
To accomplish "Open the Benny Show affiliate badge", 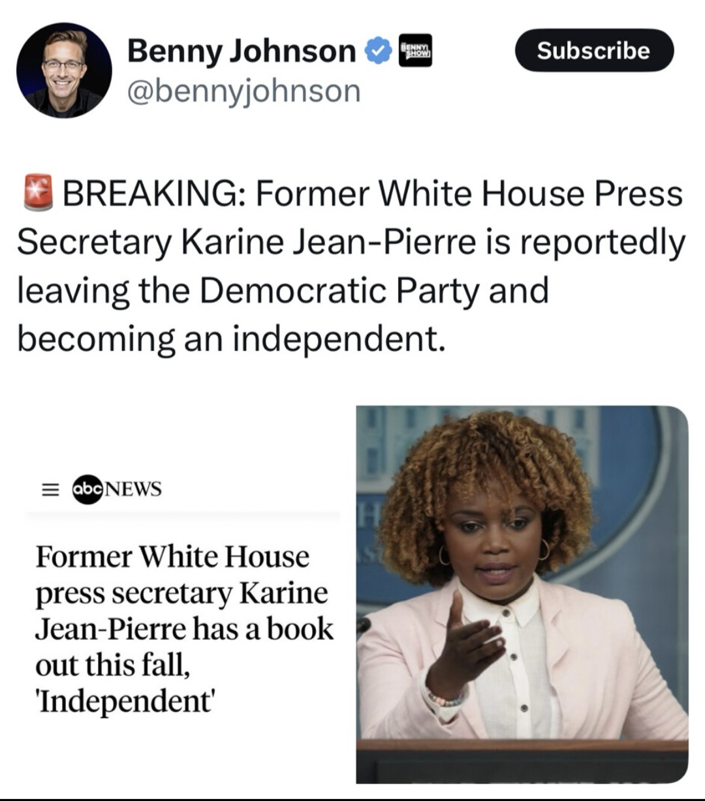I will pos(415,51).
